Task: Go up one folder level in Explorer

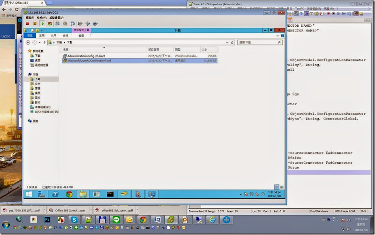Action: (45, 42)
